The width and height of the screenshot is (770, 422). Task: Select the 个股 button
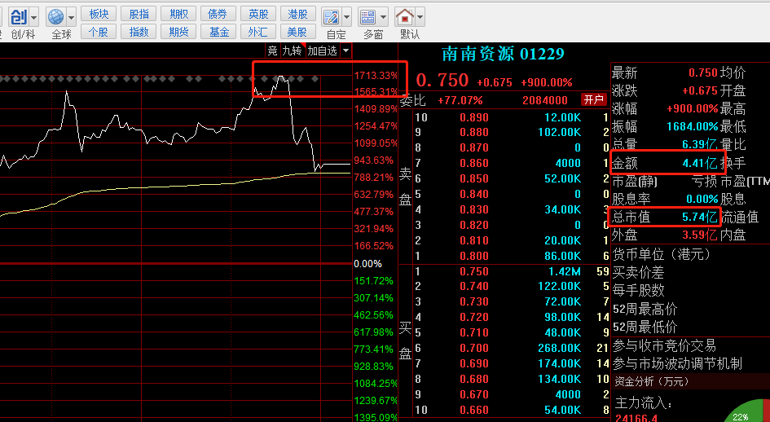(x=99, y=32)
